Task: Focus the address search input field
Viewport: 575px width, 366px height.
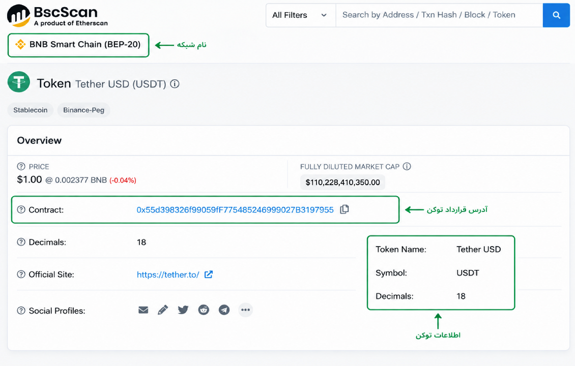Action: pyautogui.click(x=439, y=15)
